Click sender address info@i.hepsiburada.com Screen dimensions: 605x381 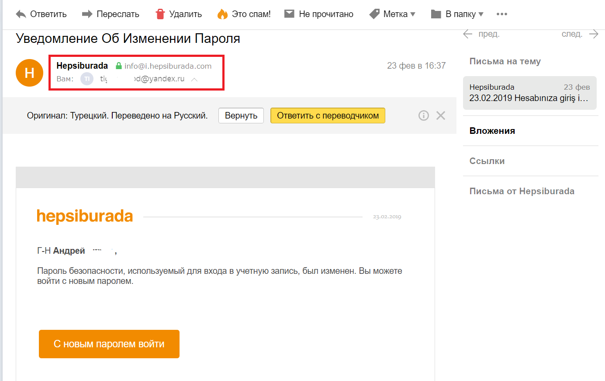[x=168, y=66]
